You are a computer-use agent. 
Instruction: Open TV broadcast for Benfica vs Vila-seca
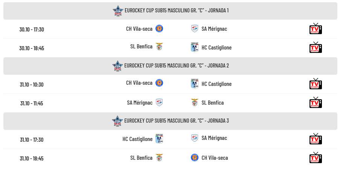[x=316, y=158]
